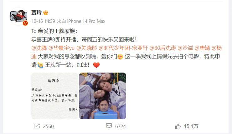This screenshot has height=134, width=232.
Task: Click the 10-15 14:39 post timestamp
Action: click(43, 21)
